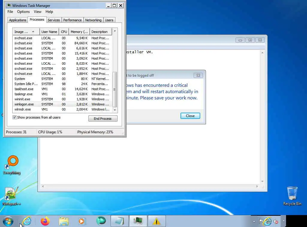Select the taskhost.exe process row
307x227 pixels.
tap(62, 89)
